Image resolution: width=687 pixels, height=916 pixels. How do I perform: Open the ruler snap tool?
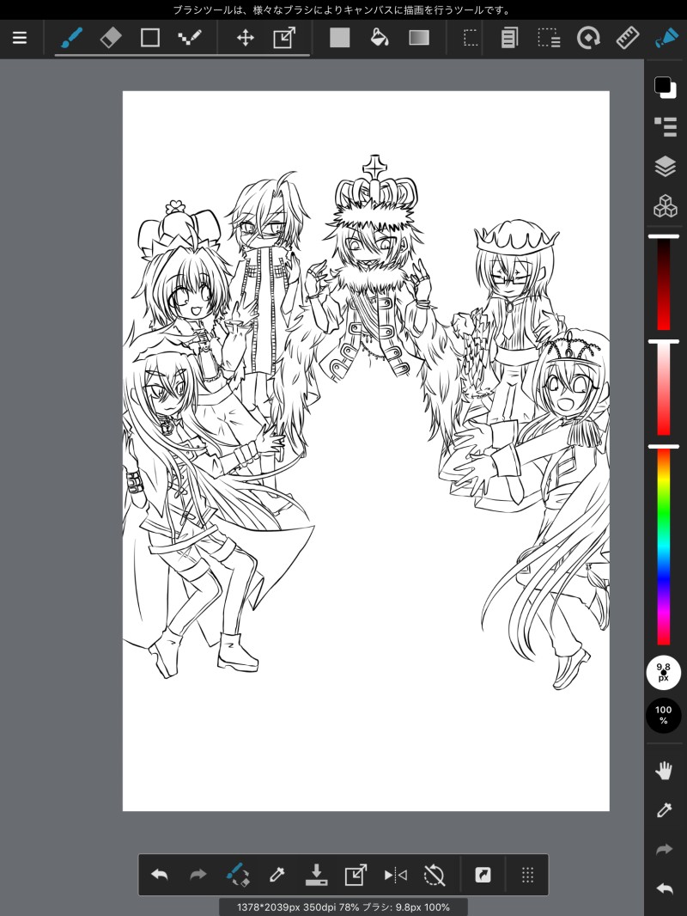coord(628,38)
